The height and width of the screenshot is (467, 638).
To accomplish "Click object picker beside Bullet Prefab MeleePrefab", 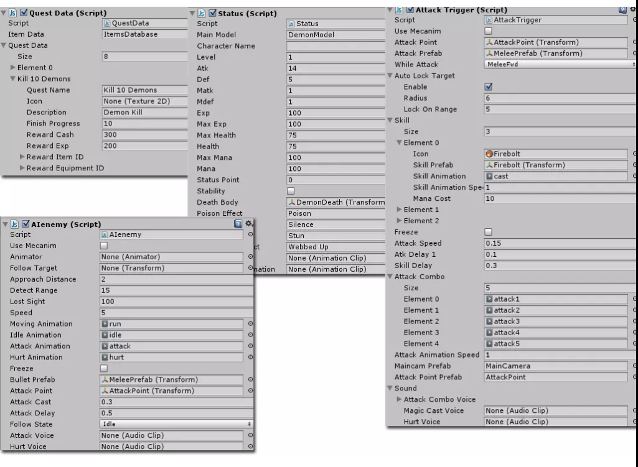I will coord(250,379).
